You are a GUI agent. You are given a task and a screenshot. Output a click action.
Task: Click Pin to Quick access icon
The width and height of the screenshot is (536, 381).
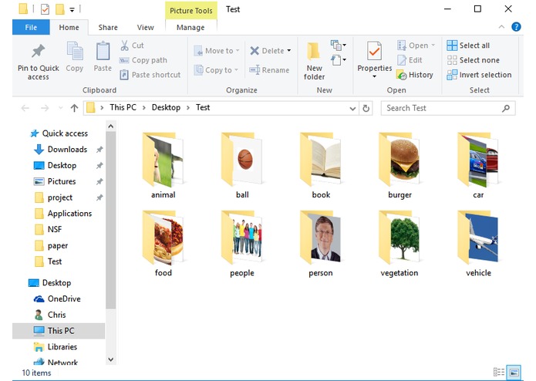pyautogui.click(x=39, y=51)
